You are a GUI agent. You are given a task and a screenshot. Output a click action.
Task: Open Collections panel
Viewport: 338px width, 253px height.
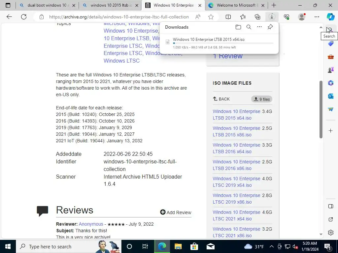point(257,17)
